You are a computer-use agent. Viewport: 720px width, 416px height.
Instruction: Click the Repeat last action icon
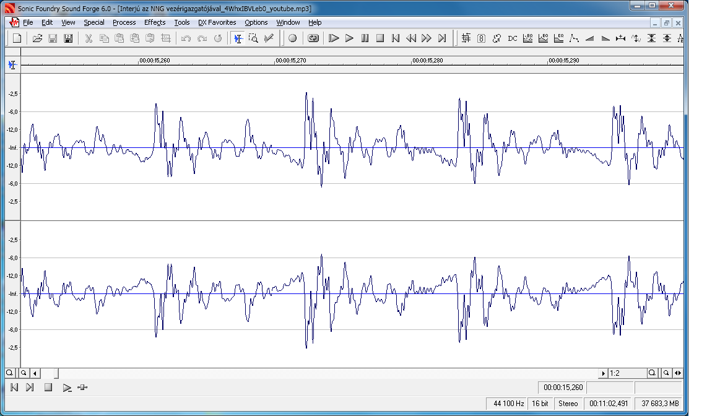coord(218,38)
